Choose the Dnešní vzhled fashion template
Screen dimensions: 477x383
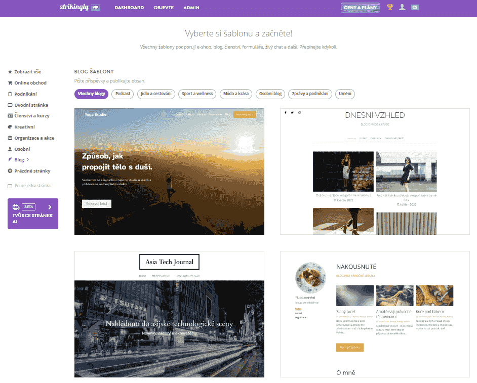point(375,172)
